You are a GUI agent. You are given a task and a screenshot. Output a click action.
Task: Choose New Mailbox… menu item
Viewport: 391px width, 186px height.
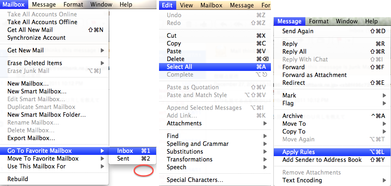[55, 84]
